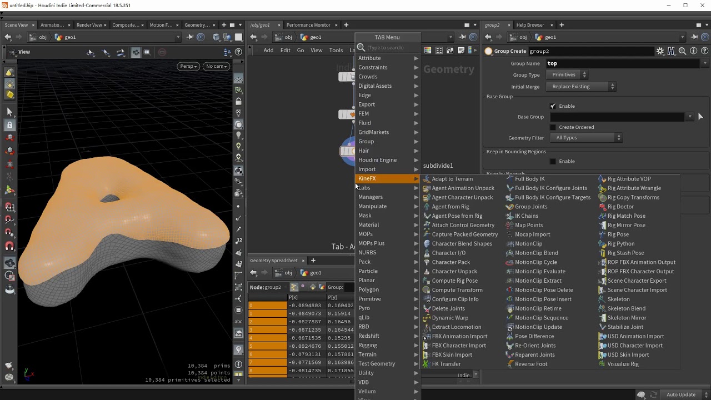Click the Base Group selector arrow icon
711x400 pixels.
pos(700,117)
